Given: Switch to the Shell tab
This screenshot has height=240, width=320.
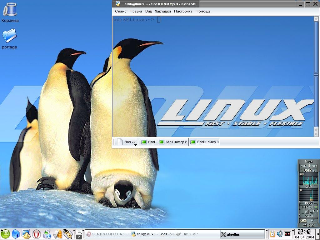Looking at the screenshot, I should [x=148, y=142].
